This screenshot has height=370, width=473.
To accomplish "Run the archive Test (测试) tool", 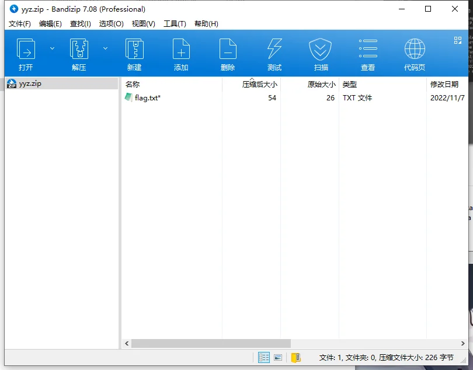I will pyautogui.click(x=274, y=54).
